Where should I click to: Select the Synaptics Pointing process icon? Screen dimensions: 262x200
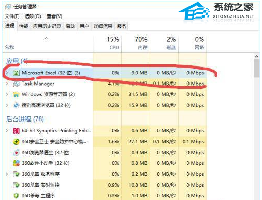[x=16, y=131]
